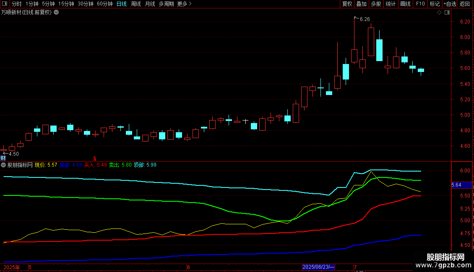Select the 15分钟 period
The width and height of the screenshot is (474, 272).
point(66,4)
